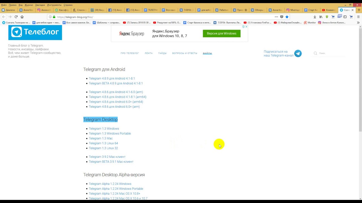362x203 pixels.
Task: Click the Телеблог logo
Action: [x=35, y=32]
